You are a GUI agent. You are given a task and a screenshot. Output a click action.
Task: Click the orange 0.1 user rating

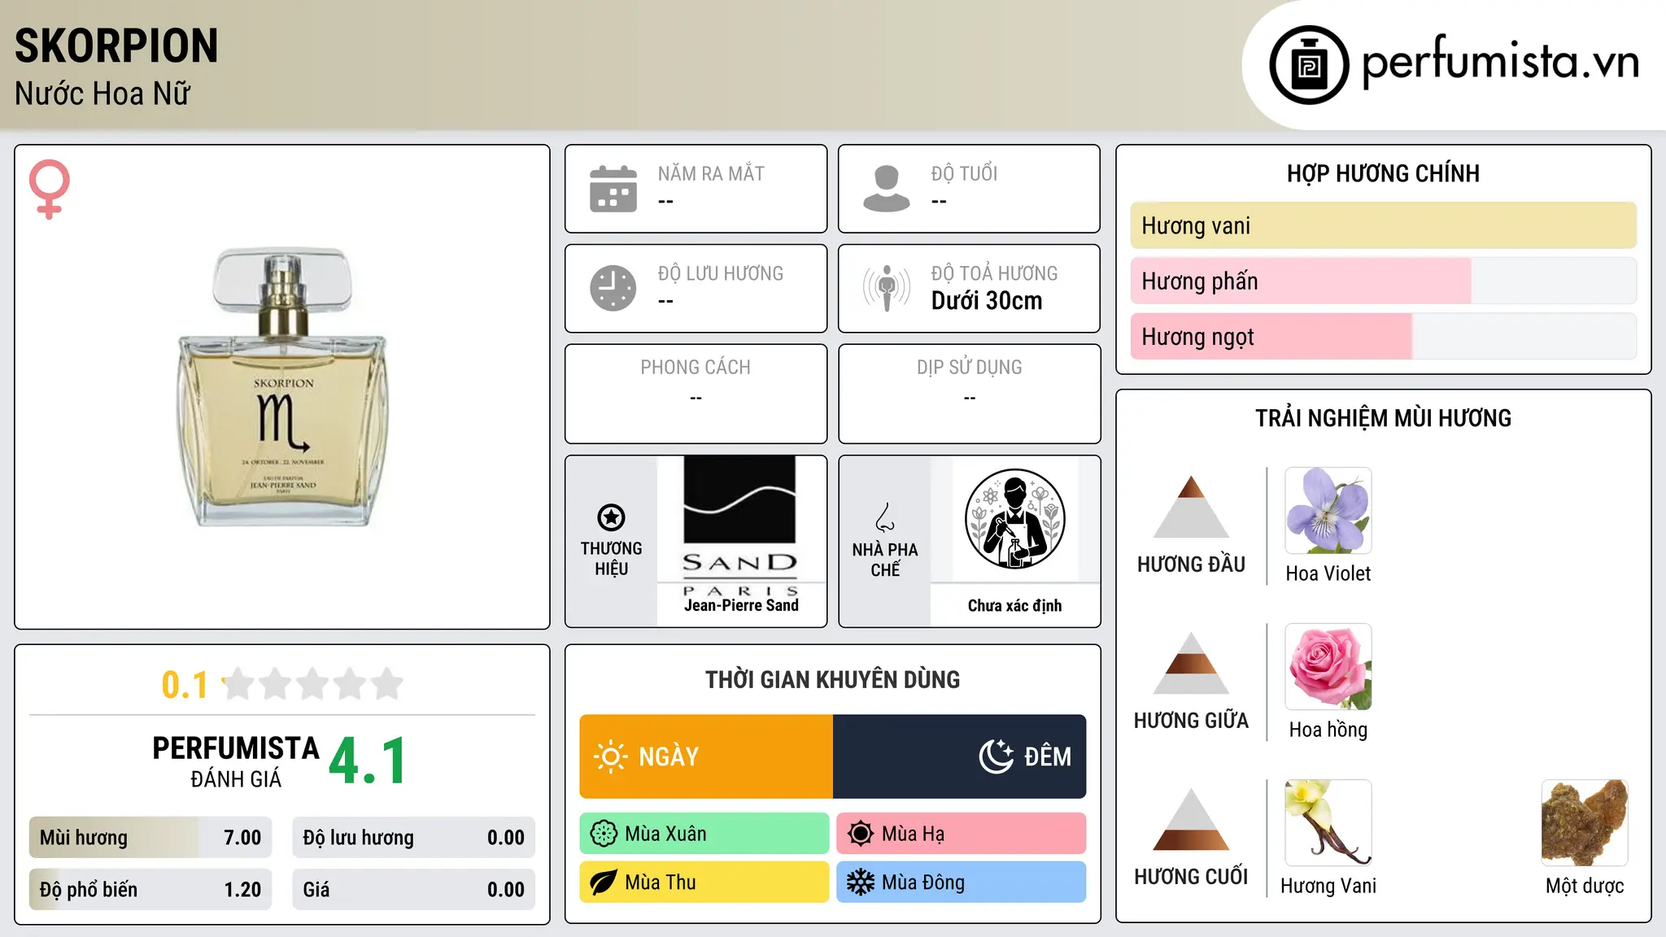(x=185, y=685)
